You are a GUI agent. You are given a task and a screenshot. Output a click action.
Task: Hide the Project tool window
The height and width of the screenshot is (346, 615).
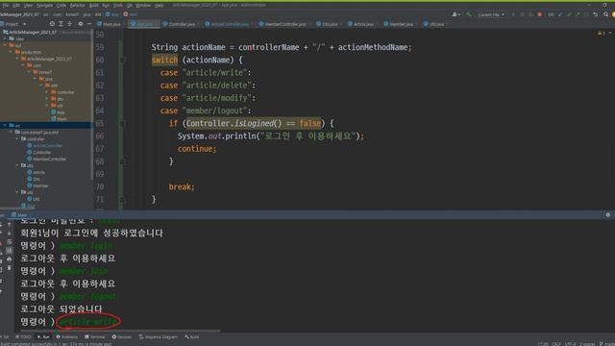pyautogui.click(x=89, y=24)
